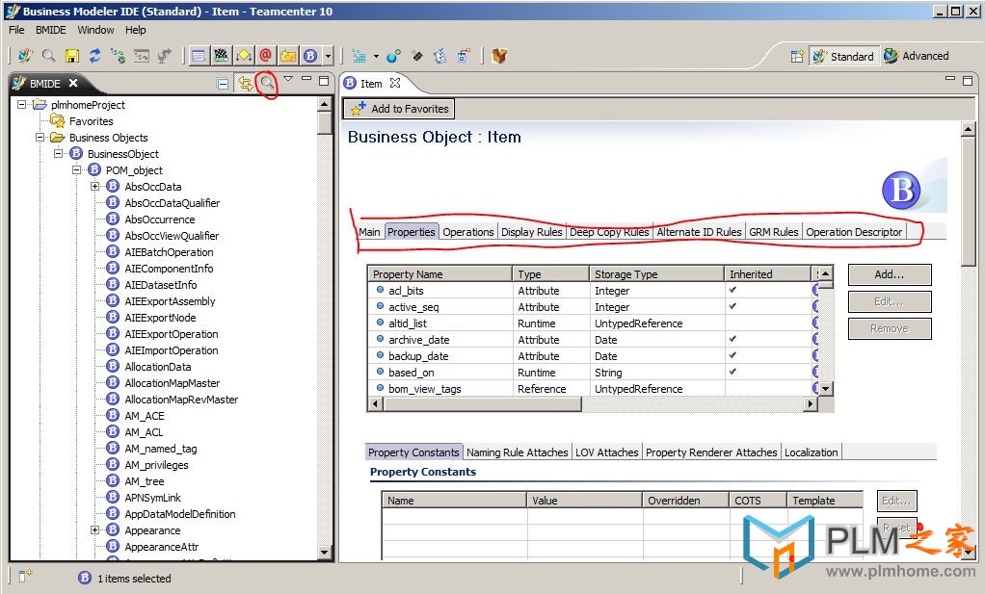Open dropdown arrow beside blue B button

(328, 57)
